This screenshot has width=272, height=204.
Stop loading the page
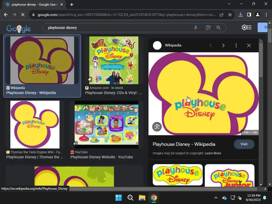tap(23, 15)
